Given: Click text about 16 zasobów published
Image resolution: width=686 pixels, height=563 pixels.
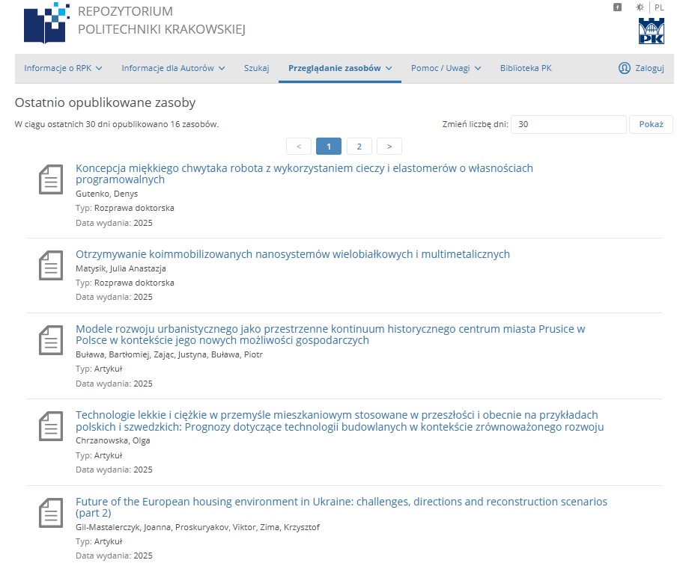Looking at the screenshot, I should 117,124.
